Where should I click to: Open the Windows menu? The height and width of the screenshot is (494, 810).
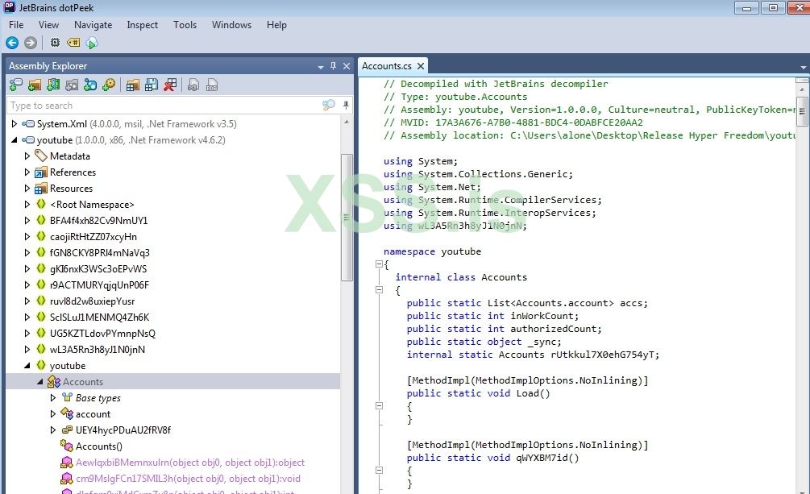click(231, 25)
